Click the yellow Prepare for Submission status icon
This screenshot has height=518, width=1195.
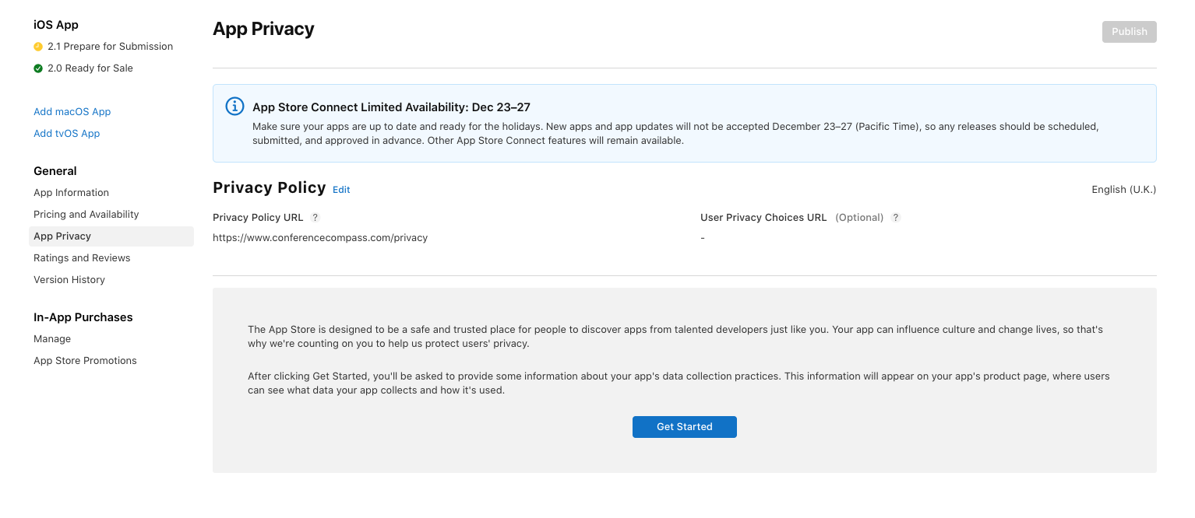pos(38,47)
